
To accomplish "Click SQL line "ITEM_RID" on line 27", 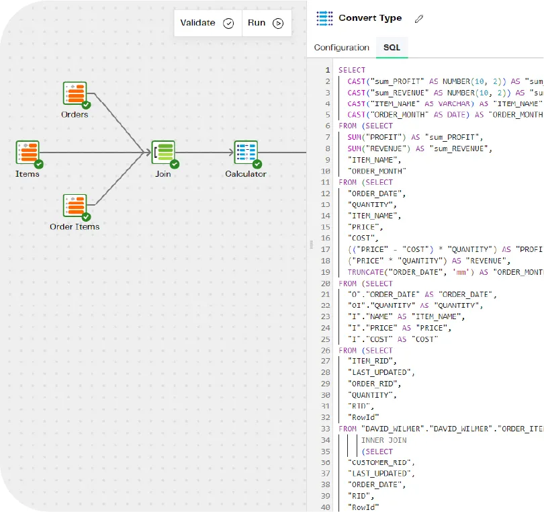I will [372, 361].
